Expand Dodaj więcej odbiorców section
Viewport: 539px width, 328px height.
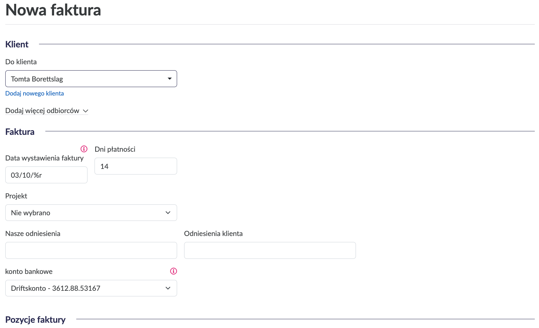tap(43, 111)
